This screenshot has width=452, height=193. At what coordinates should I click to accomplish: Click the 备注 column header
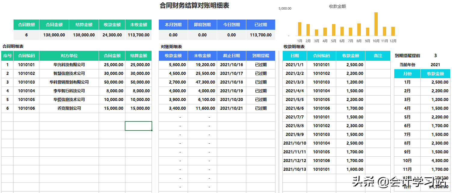pos(378,56)
